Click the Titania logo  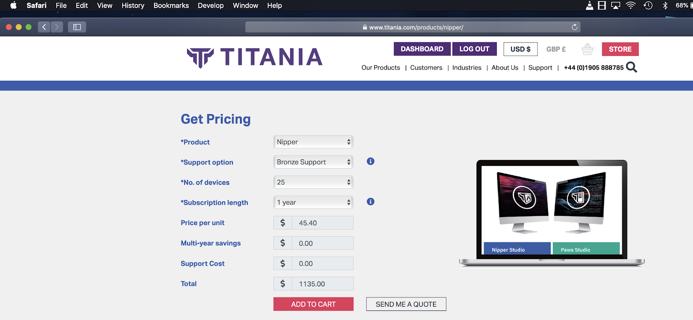[255, 58]
